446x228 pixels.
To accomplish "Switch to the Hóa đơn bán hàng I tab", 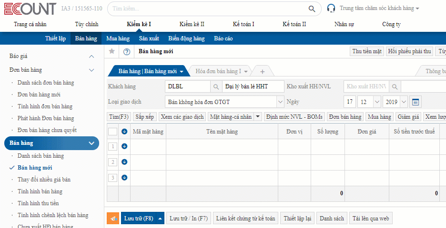I will click(x=218, y=71).
